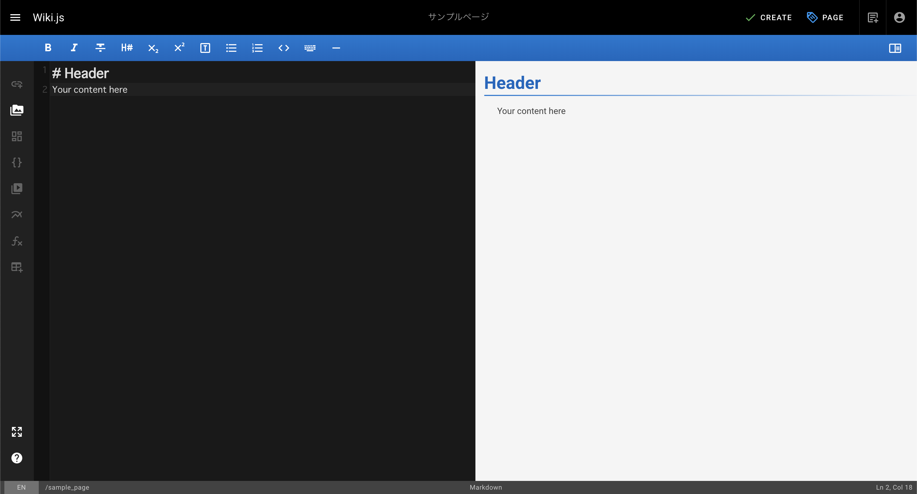Open the heading level dropdown
Image resolution: width=917 pixels, height=494 pixels.
(x=127, y=48)
